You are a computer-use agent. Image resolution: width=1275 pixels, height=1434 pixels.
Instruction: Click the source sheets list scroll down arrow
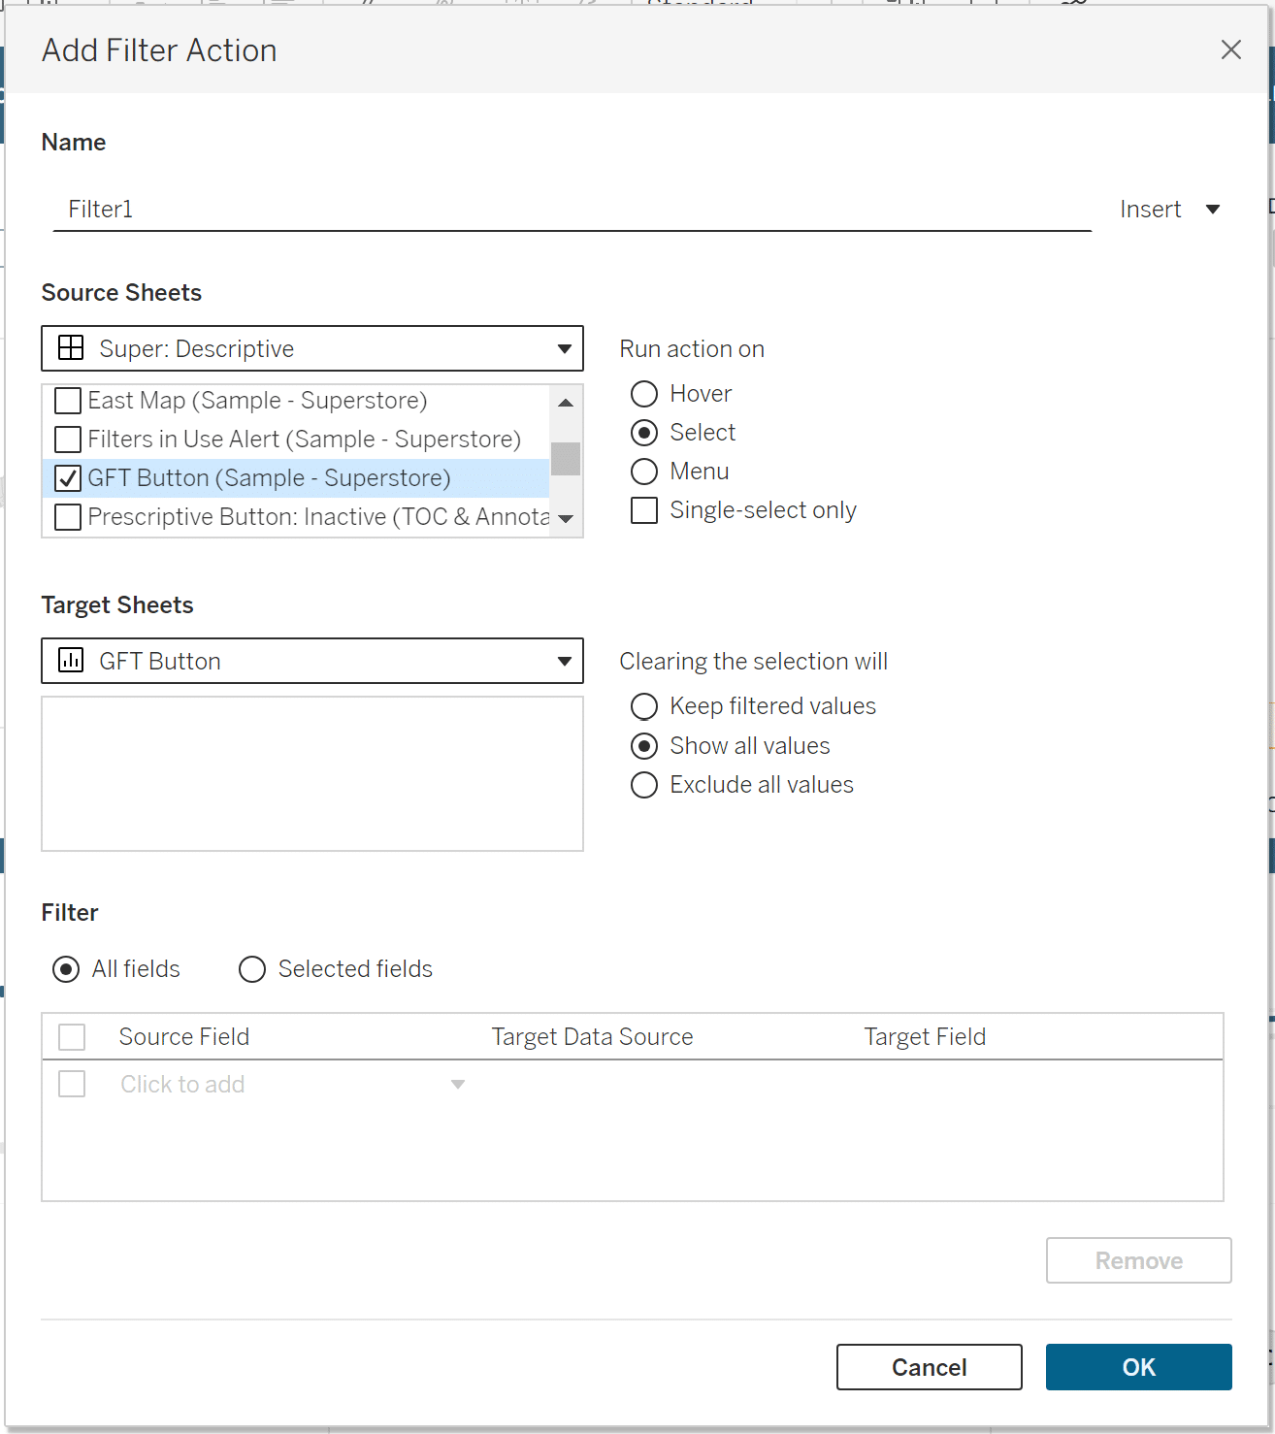click(566, 519)
